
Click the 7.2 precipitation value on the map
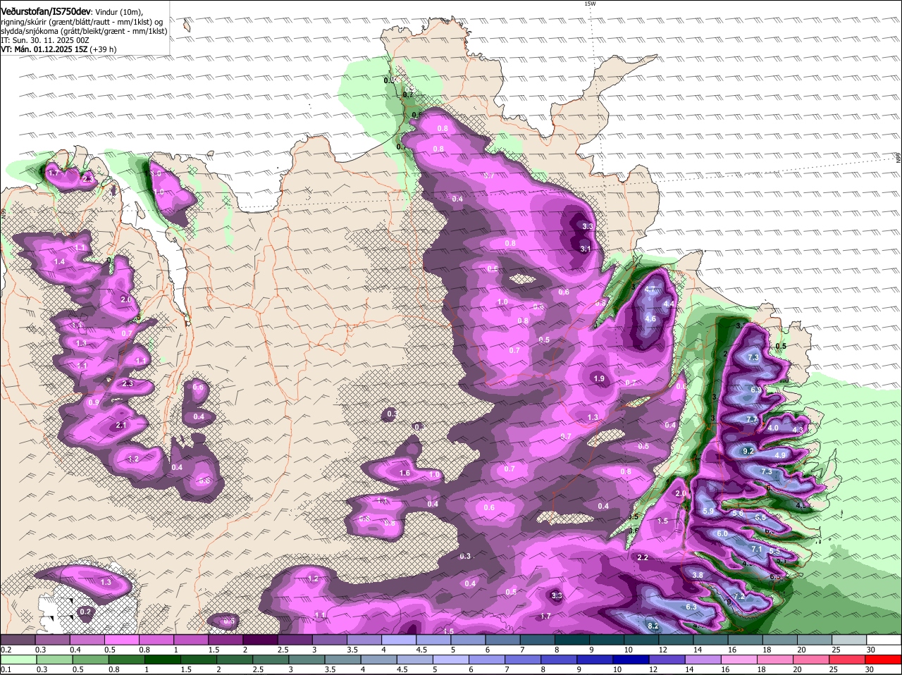pyautogui.click(x=739, y=597)
